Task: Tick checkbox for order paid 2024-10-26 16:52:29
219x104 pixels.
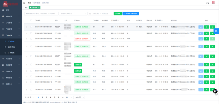Action: click(x=31, y=46)
